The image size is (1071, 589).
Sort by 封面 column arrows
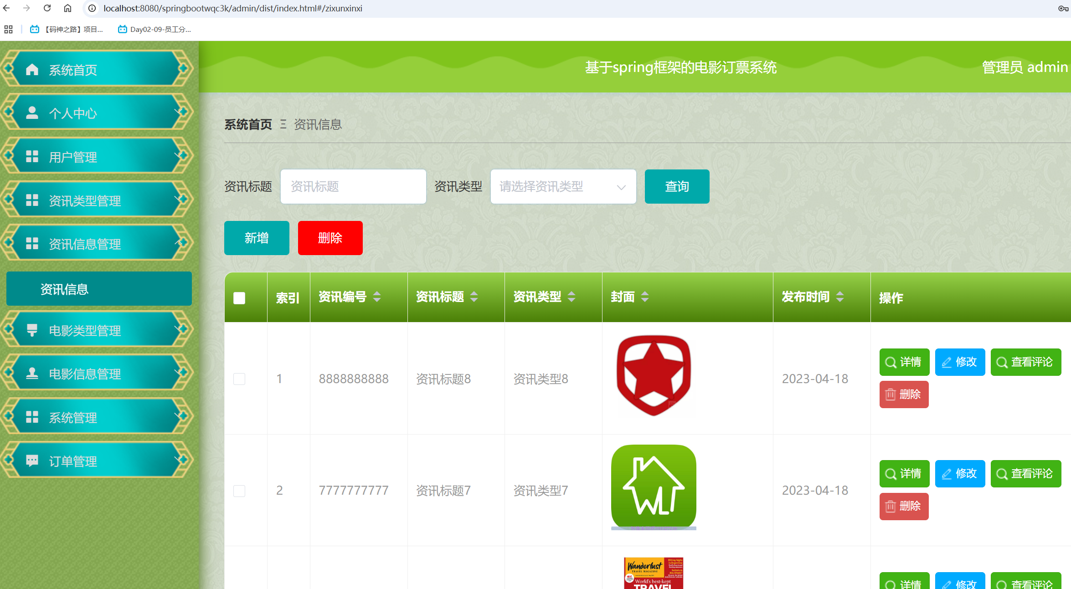pos(645,297)
